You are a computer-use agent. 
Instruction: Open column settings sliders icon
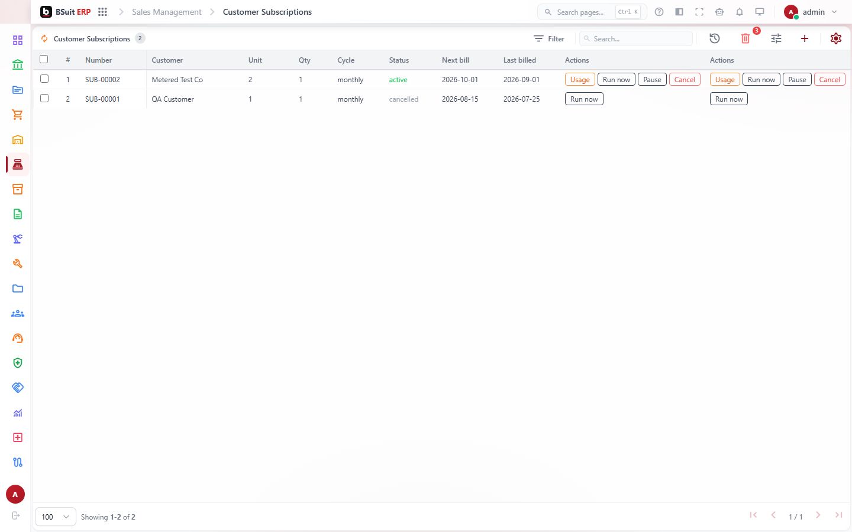coord(776,38)
